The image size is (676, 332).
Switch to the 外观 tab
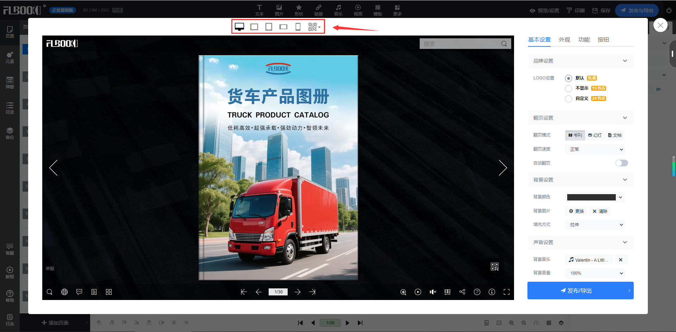click(564, 40)
